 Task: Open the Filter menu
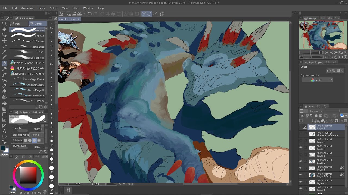[x=75, y=8]
